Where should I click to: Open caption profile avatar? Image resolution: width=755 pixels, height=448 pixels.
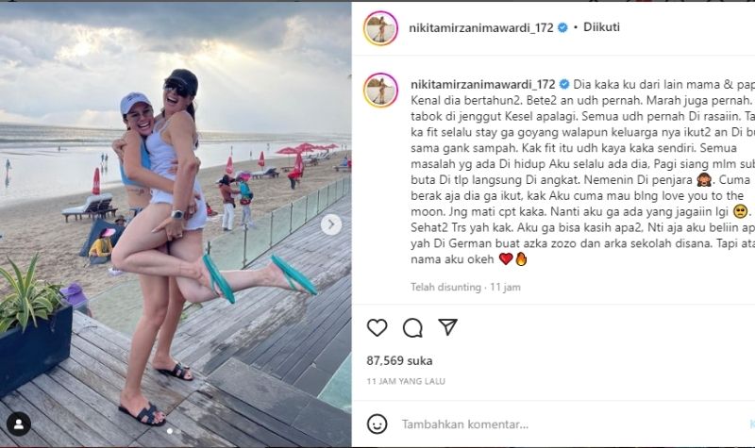pos(381,90)
